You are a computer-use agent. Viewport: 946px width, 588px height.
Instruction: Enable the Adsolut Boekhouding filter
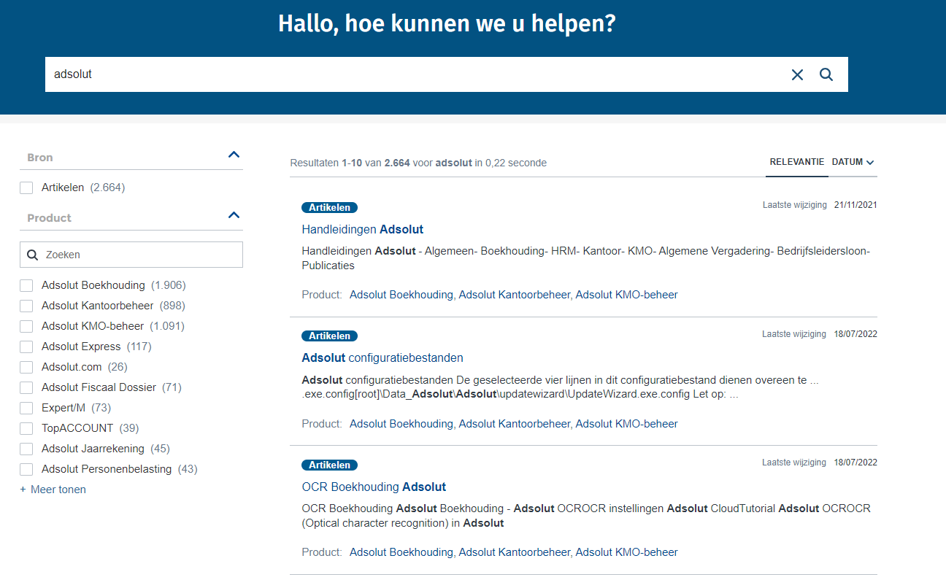tap(26, 285)
